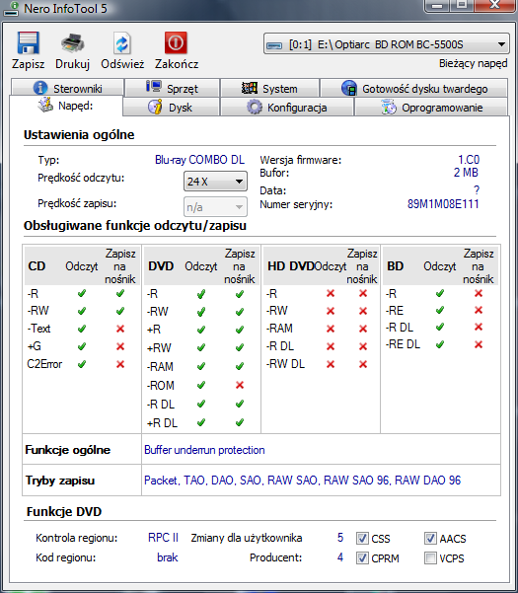
Task: Click the DVD column header
Action: [161, 266]
